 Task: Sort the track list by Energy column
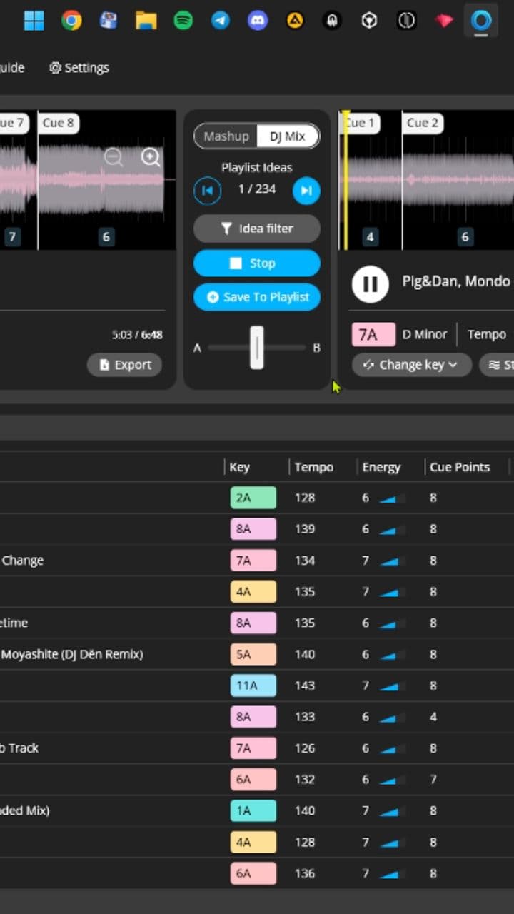tap(381, 467)
